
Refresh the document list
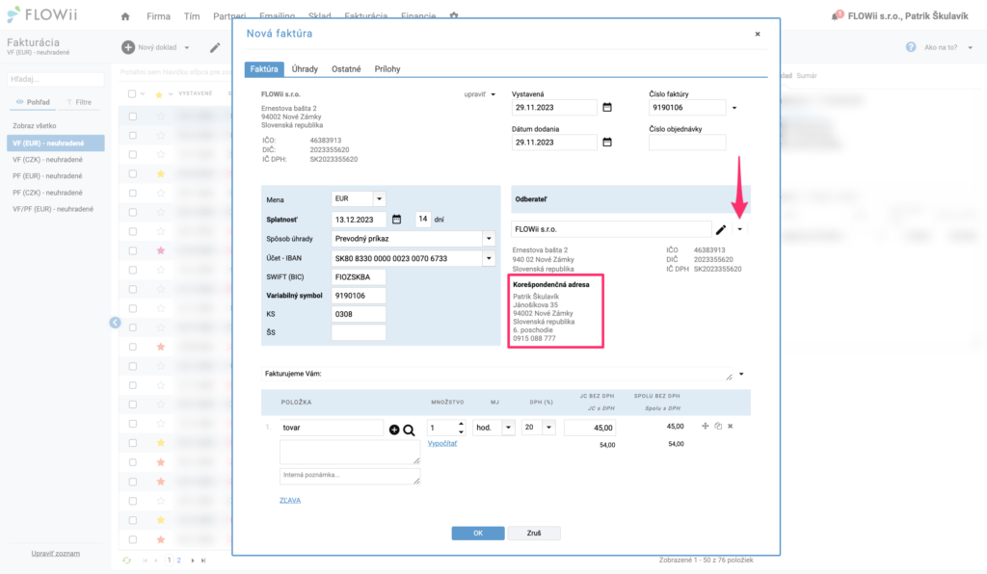point(126,561)
